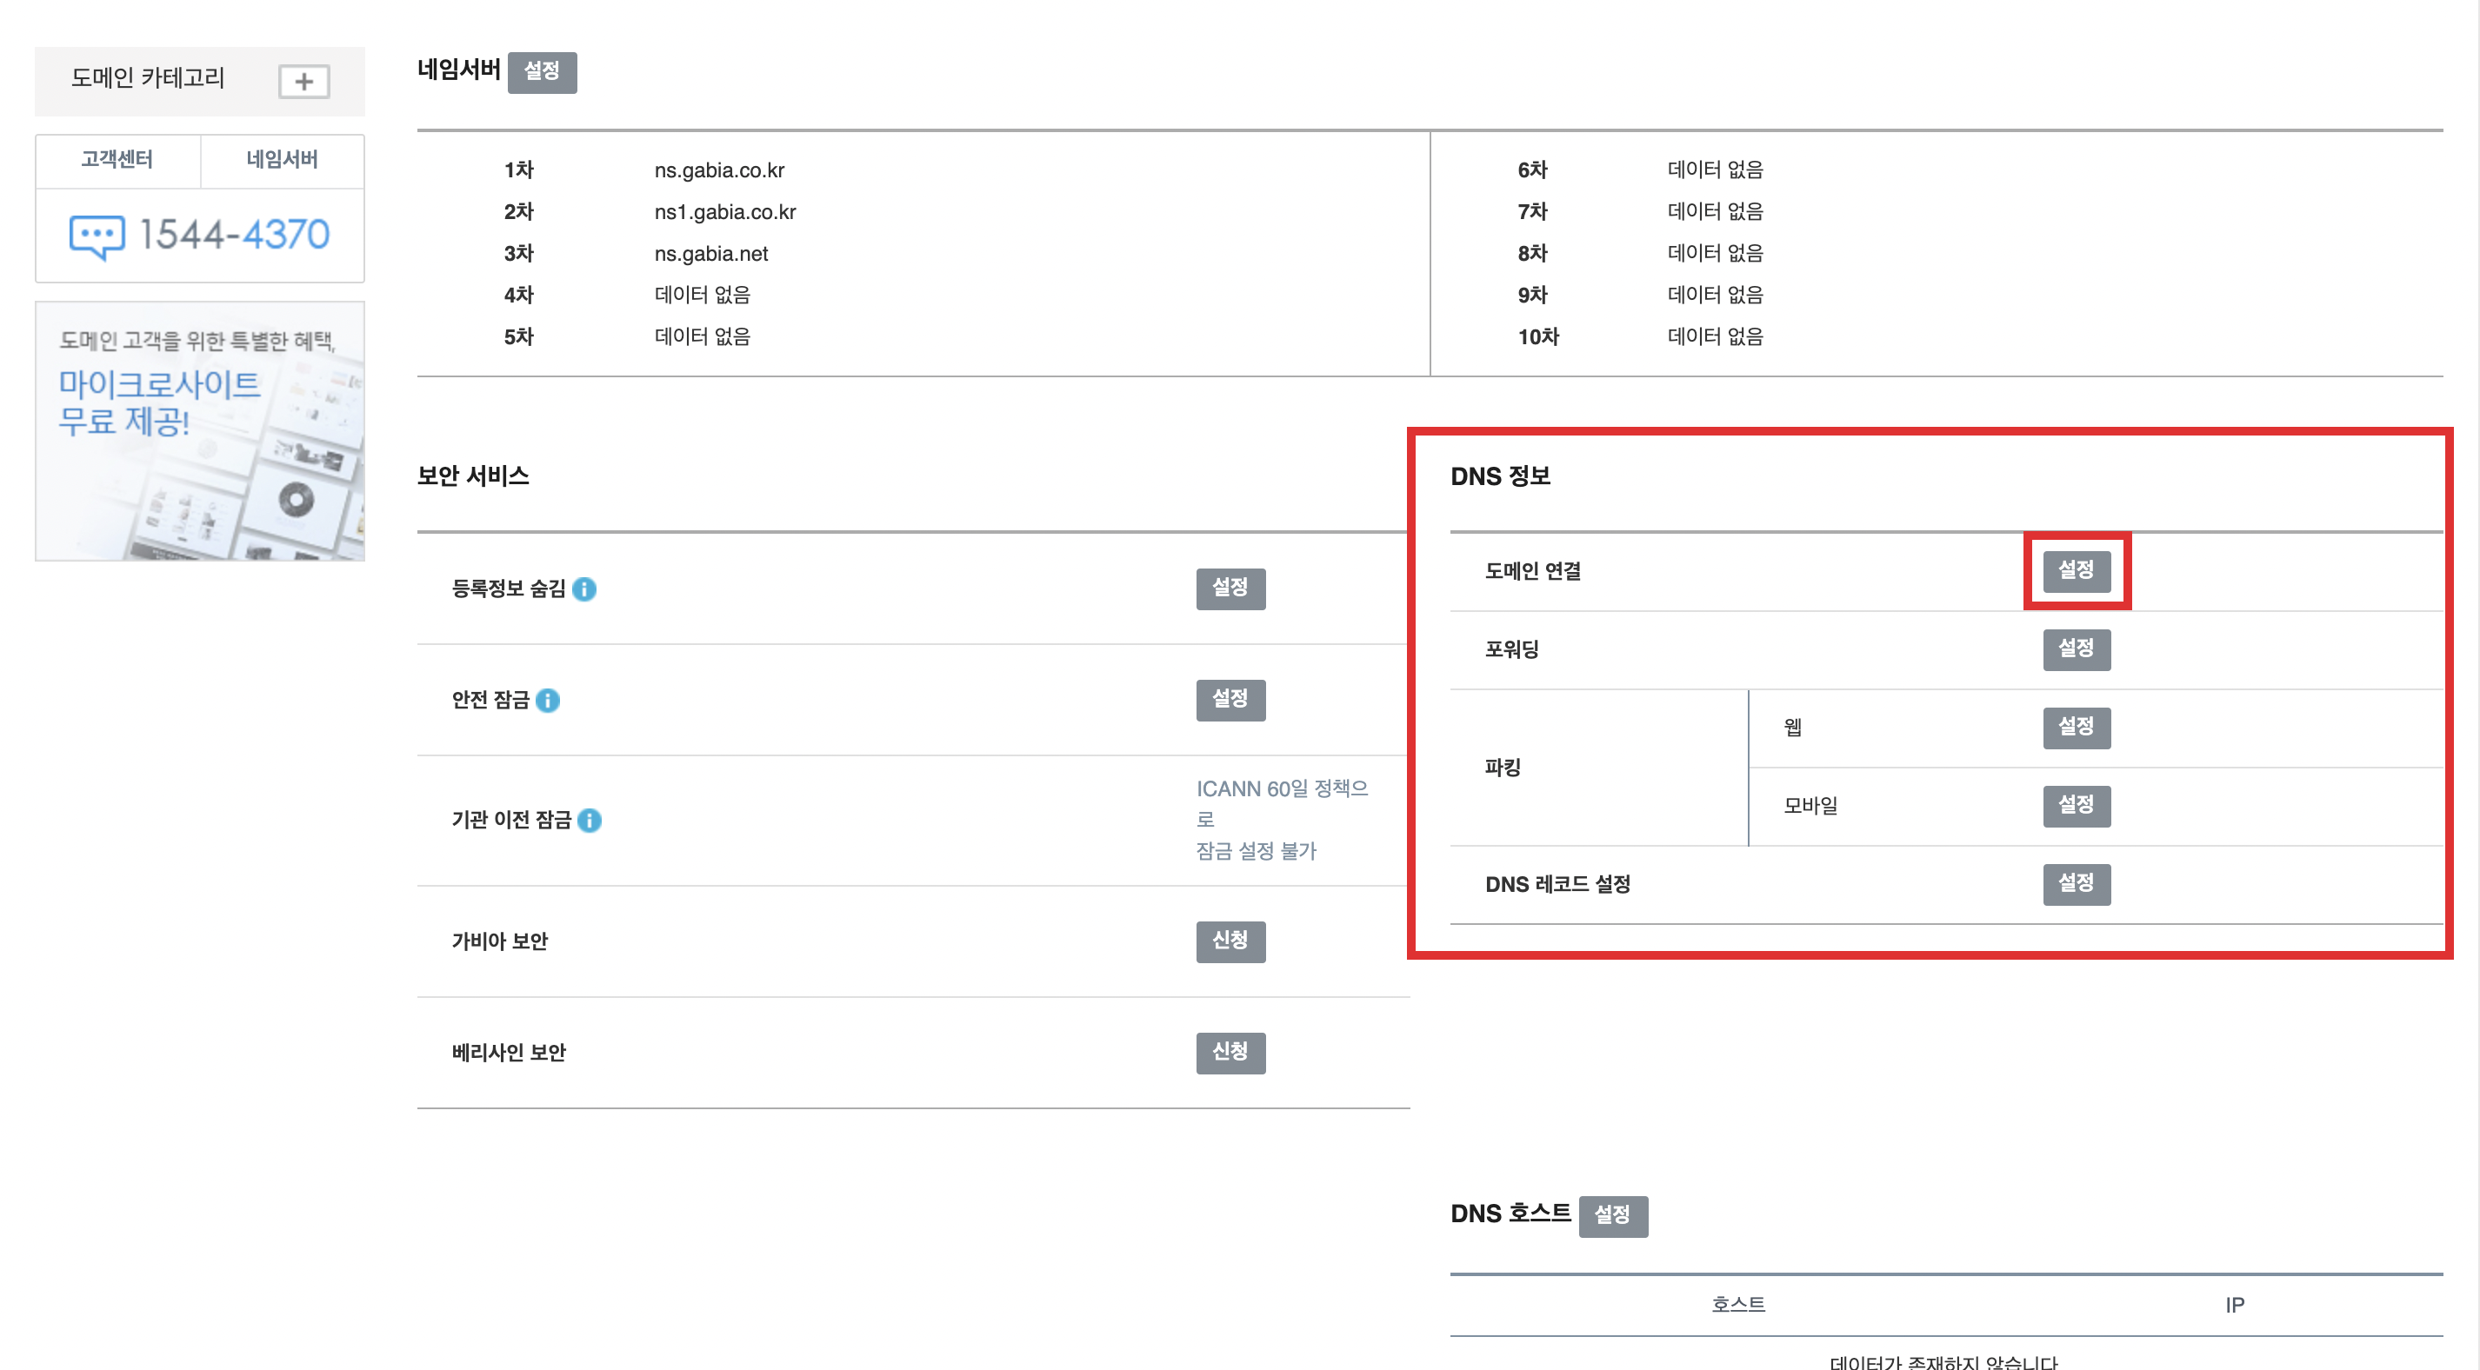Click info icon next to 등록정보 숨김
2480x1370 pixels.
[583, 589]
